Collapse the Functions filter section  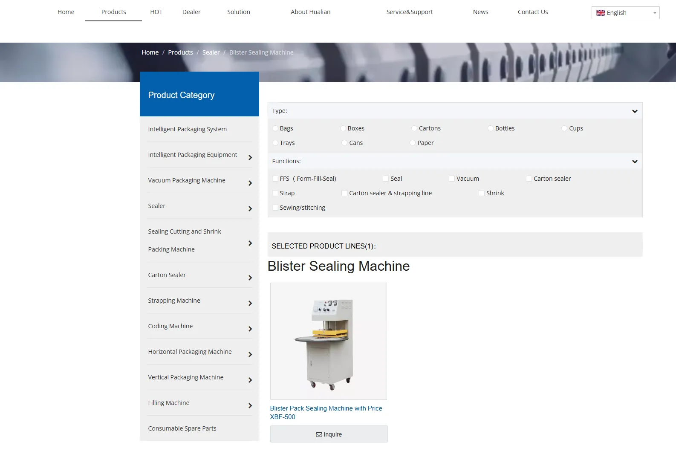(x=635, y=162)
